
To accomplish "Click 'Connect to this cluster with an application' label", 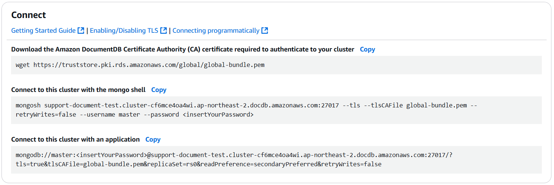I will 76,139.
